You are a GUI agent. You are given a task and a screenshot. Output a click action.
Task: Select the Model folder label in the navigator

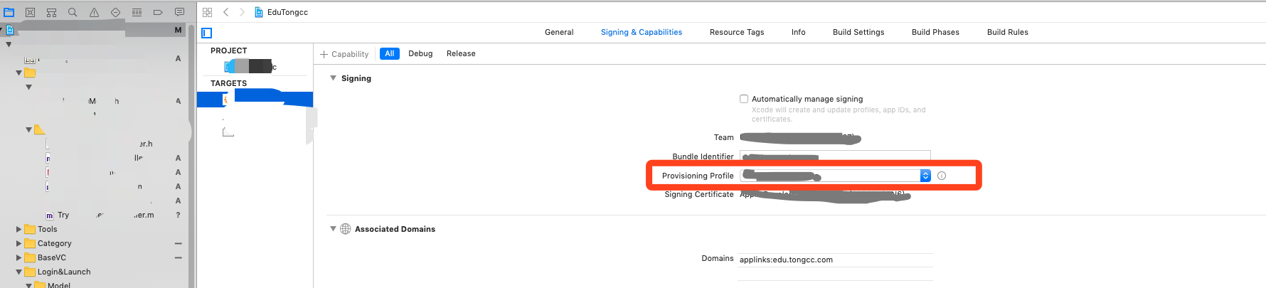click(59, 285)
